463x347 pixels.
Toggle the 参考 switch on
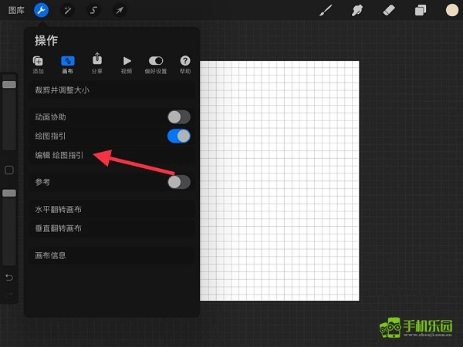point(178,182)
